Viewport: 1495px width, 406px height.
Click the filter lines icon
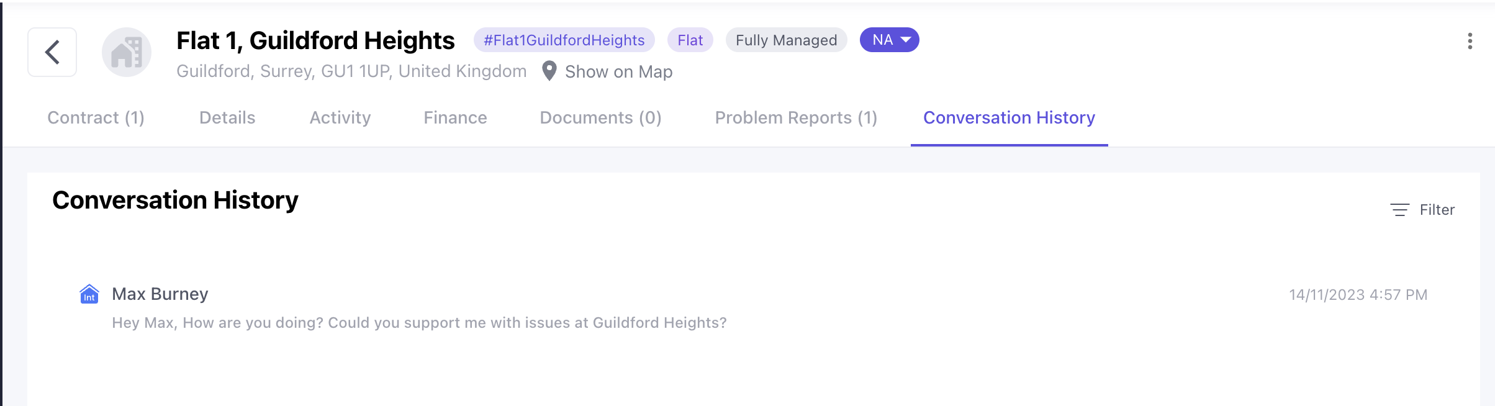point(1399,210)
